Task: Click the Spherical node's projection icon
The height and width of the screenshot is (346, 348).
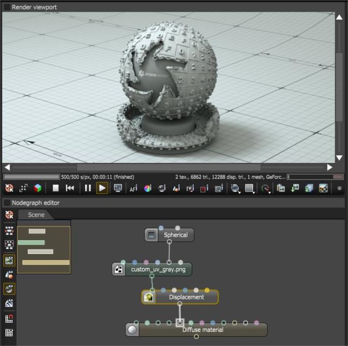Action: [151, 235]
